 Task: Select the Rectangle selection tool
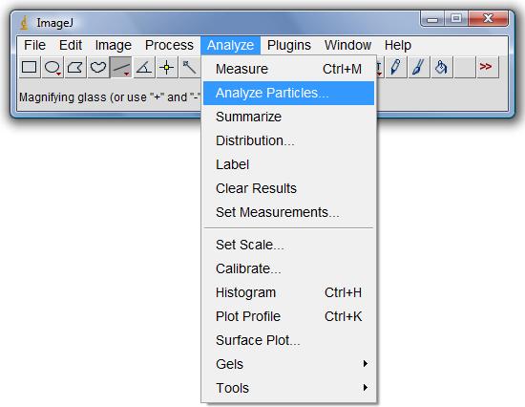tap(30, 68)
